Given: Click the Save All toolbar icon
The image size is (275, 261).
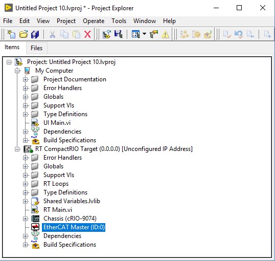Looking at the screenshot, I should pos(35,34).
